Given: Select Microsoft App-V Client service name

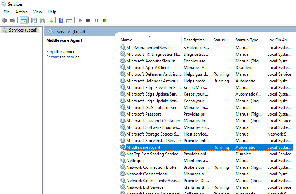Looking at the screenshot, I should [148, 68].
